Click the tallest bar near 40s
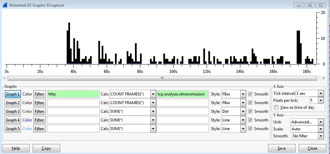 pyautogui.click(x=69, y=43)
